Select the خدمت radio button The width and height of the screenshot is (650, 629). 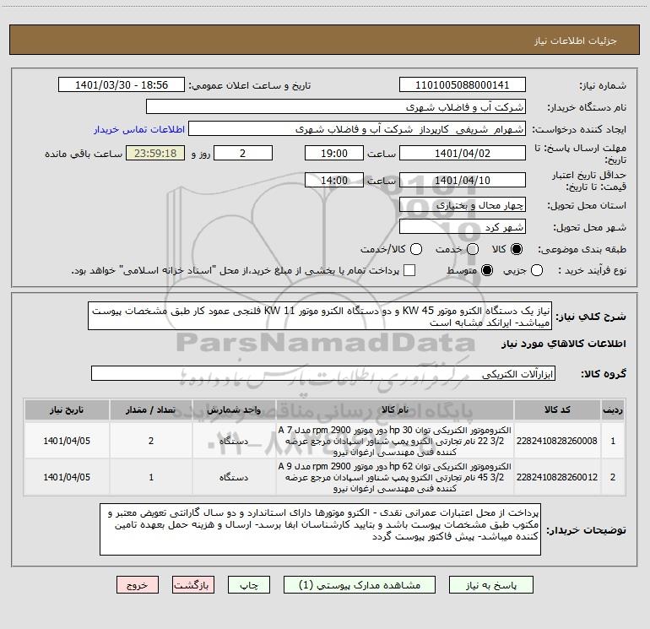(x=473, y=249)
